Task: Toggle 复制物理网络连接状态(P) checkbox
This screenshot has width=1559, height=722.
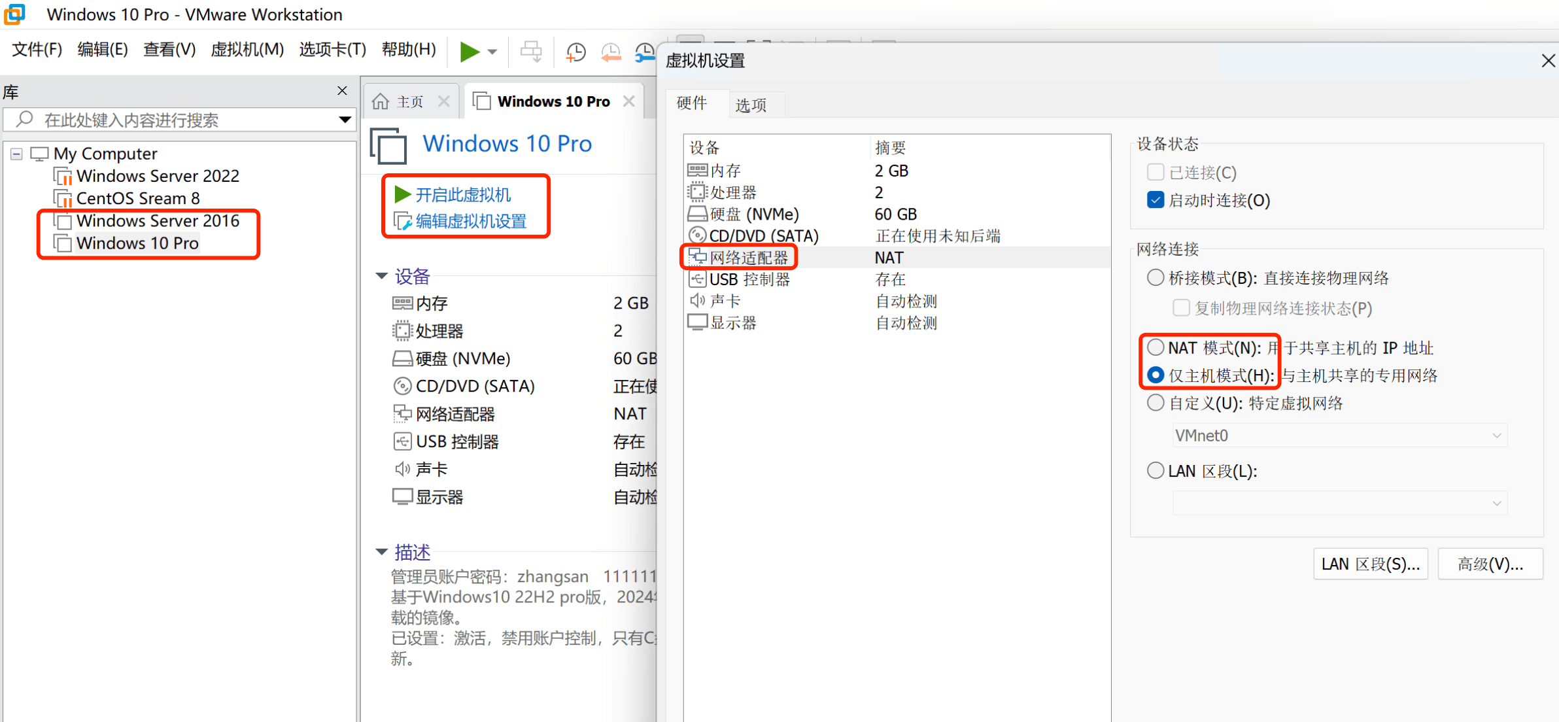Action: coord(1181,308)
